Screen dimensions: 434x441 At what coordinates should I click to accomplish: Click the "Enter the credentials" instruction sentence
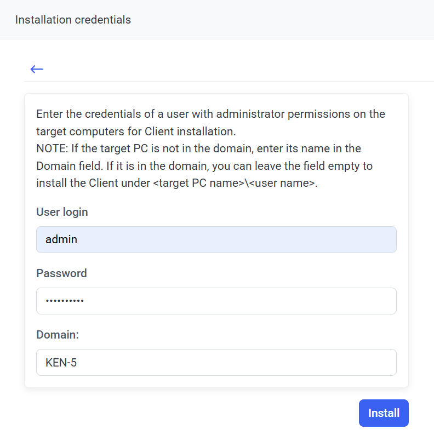tap(210, 114)
